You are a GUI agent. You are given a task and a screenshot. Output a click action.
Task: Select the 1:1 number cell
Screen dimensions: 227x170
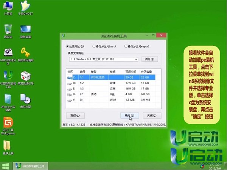click(x=82, y=77)
